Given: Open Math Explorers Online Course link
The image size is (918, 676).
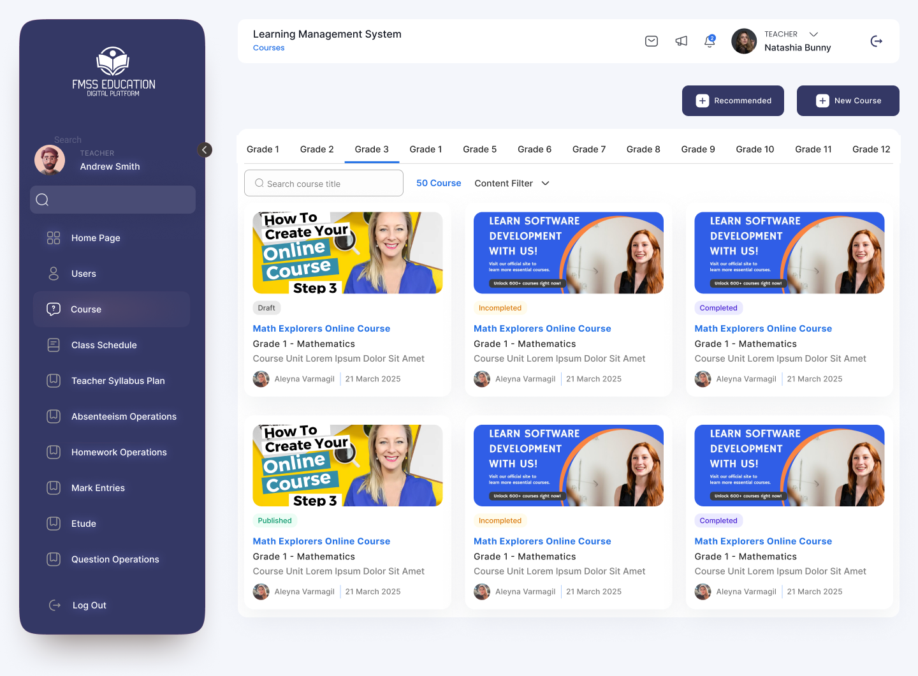Looking at the screenshot, I should coord(321,328).
